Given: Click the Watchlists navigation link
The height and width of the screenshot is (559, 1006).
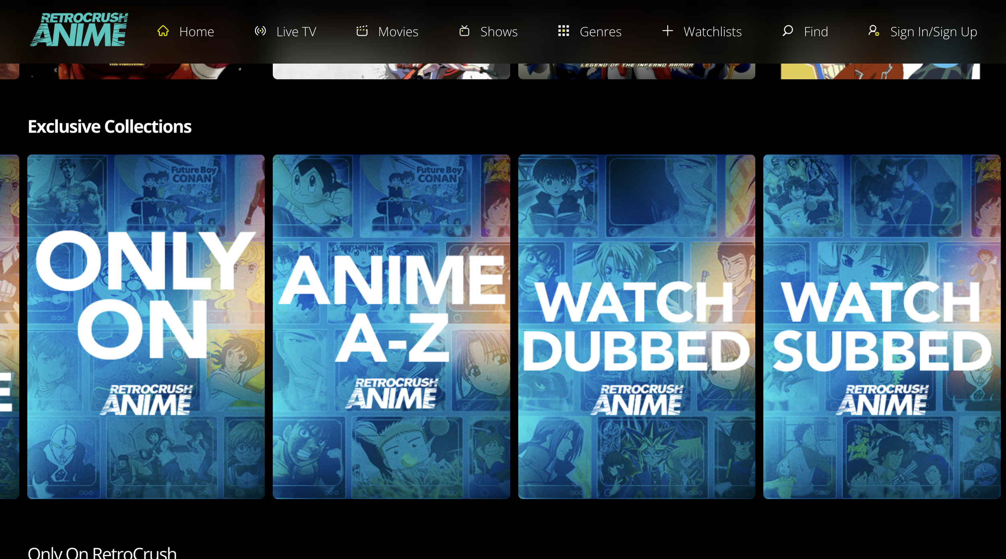Looking at the screenshot, I should (x=712, y=31).
